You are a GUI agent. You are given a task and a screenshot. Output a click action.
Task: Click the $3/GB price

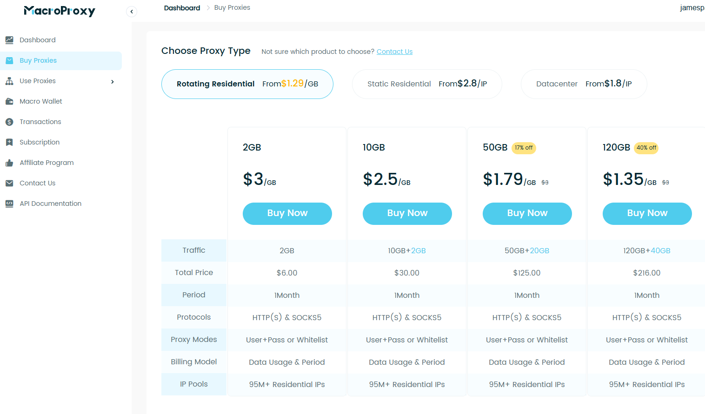259,179
